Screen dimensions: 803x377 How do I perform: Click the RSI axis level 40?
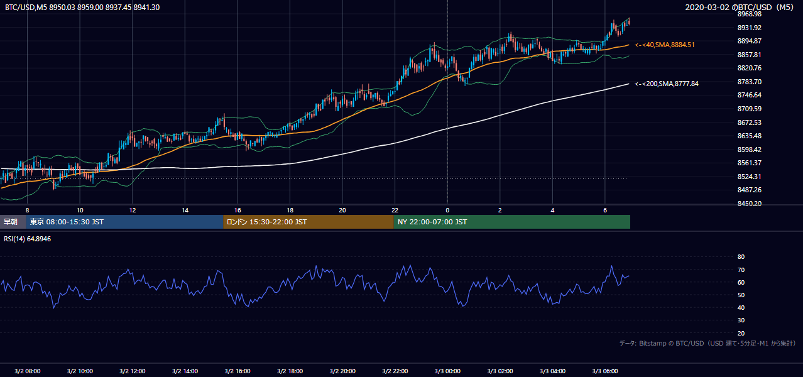[x=741, y=307]
